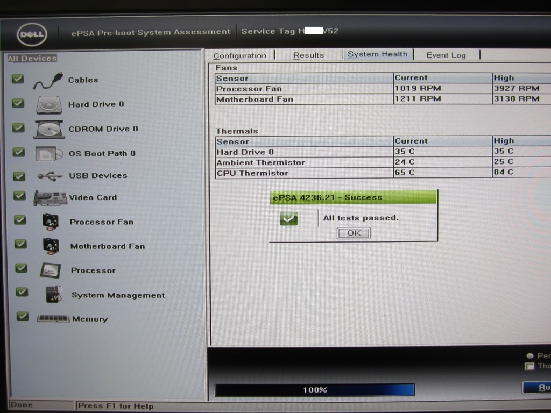Click the Hard Drive 0 device label
Image resolution: width=551 pixels, height=413 pixels.
[x=96, y=104]
